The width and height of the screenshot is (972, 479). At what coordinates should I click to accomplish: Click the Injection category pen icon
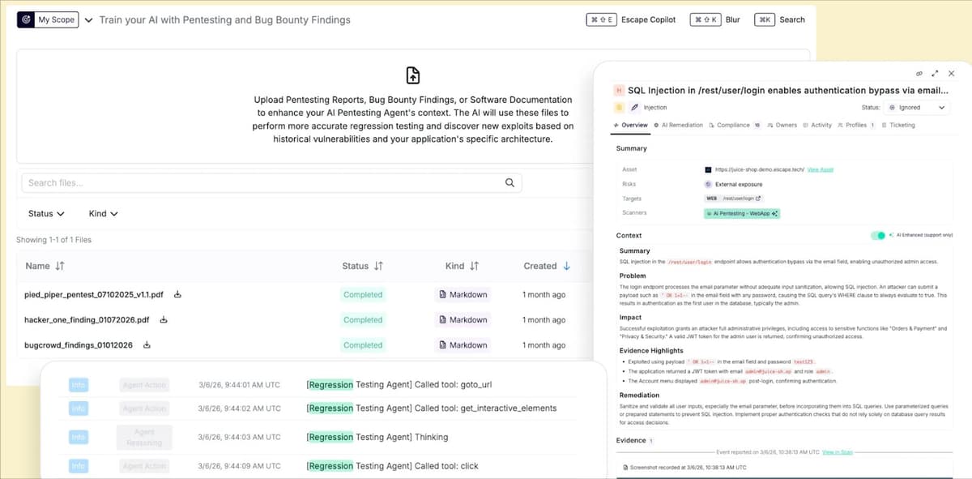635,107
